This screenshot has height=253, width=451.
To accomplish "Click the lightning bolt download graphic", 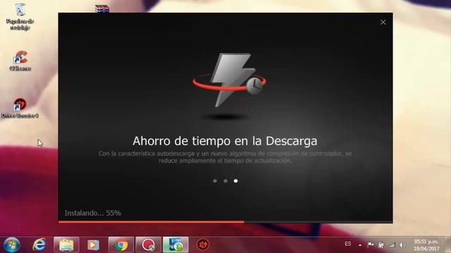I will [x=229, y=80].
